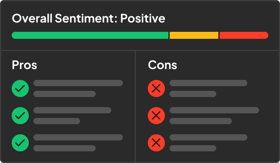Select second Cons item's top placeholder line
Screen dimensions: 280x163
click(214, 110)
